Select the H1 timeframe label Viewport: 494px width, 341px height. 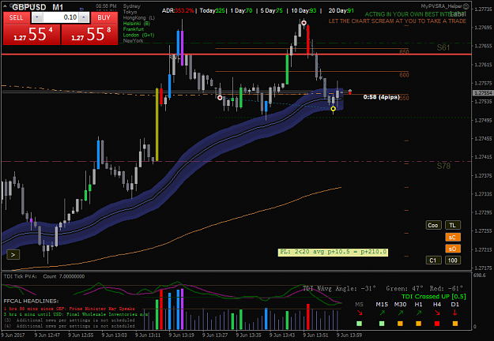point(418,305)
